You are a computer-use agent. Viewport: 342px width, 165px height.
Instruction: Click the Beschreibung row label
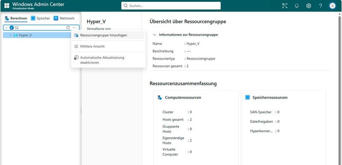[163, 51]
